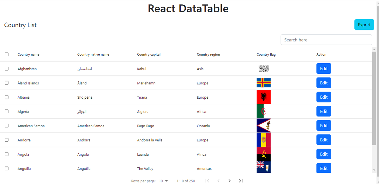
Task: Click the Country List heading
Action: point(20,25)
